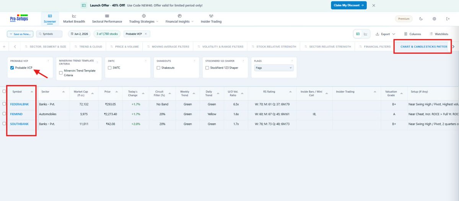Open the Jun 2, 2026 date picker
The height and width of the screenshot is (201, 459).
79,34
